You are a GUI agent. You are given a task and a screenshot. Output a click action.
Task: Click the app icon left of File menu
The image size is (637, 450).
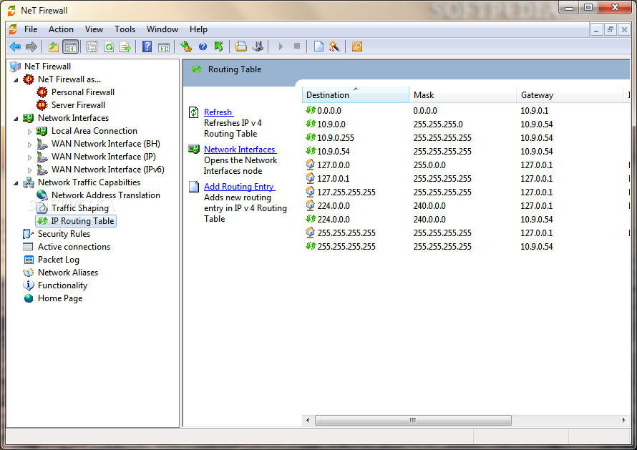click(13, 29)
